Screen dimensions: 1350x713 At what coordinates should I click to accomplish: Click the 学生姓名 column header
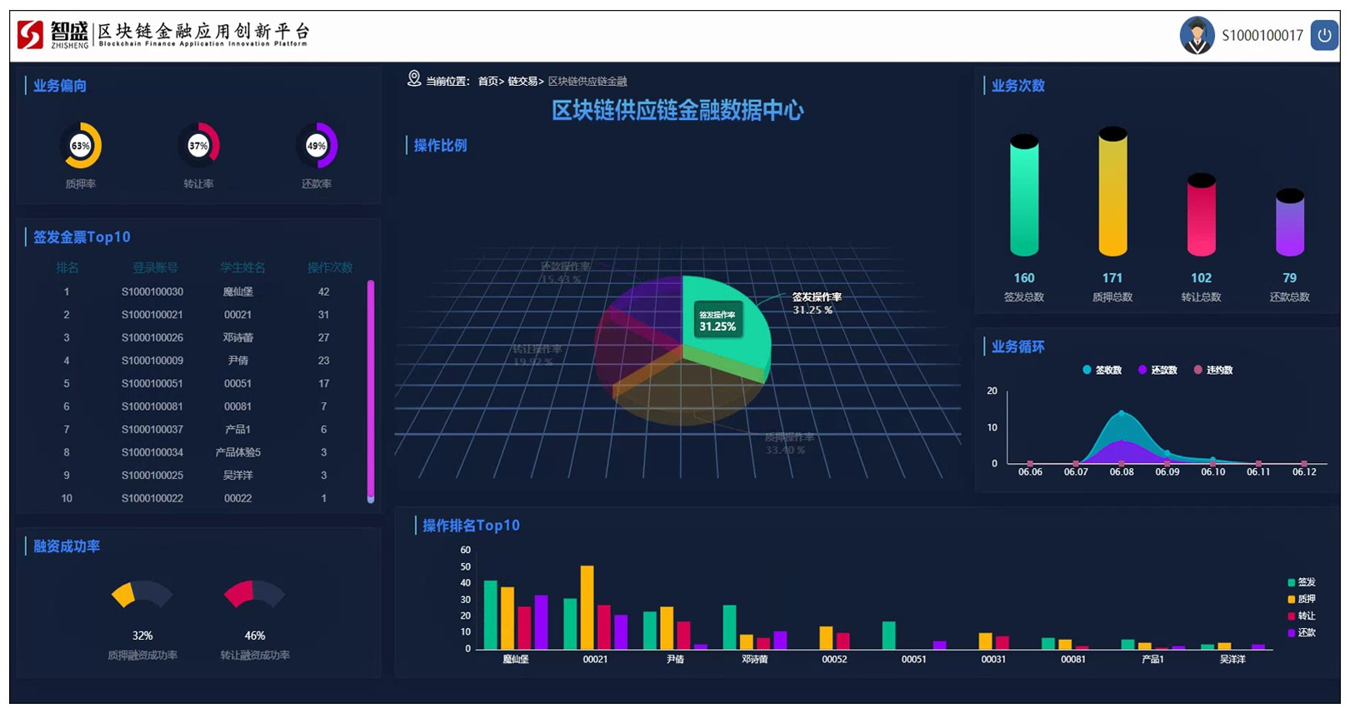tap(242, 267)
